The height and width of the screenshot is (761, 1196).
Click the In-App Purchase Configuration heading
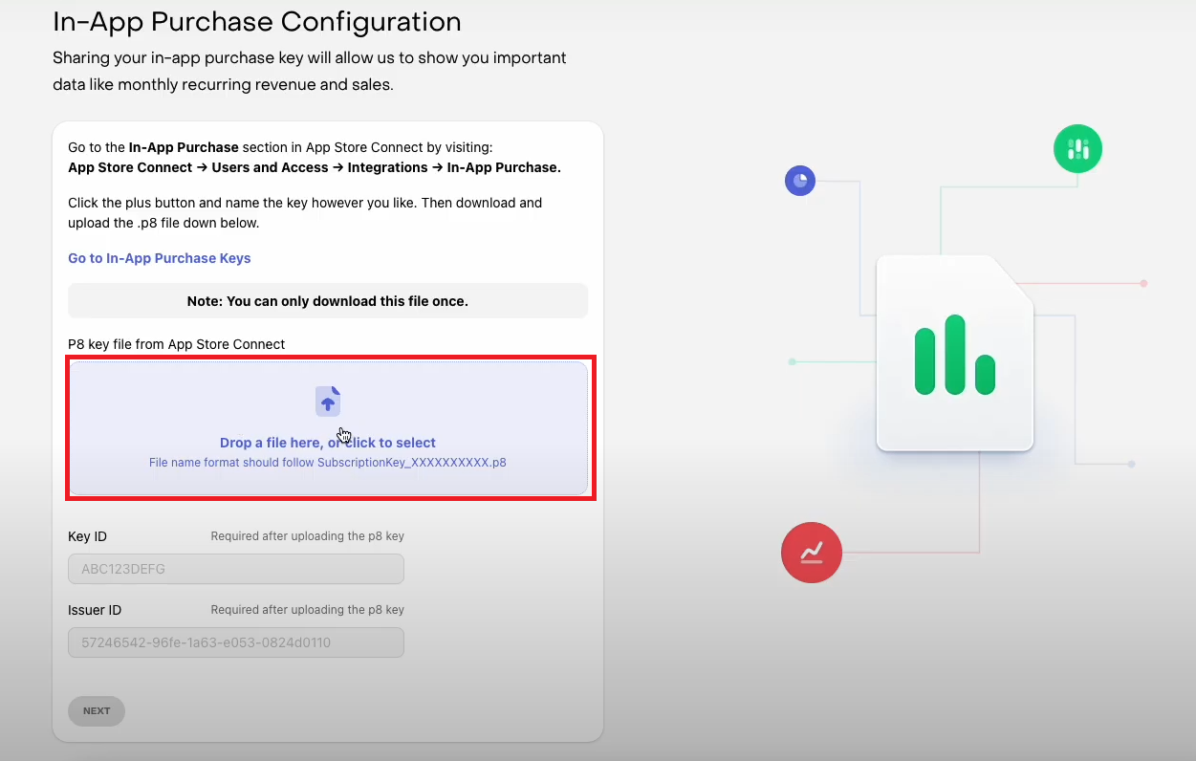(x=257, y=22)
